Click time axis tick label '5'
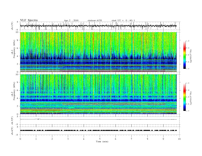 (100, 139)
